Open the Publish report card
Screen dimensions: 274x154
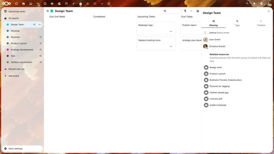tap(191, 28)
